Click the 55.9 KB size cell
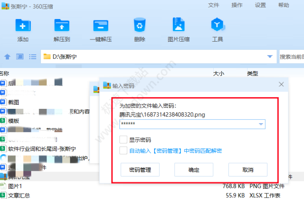Image resolution: width=304 pixels, height=199 pixels. [235, 196]
